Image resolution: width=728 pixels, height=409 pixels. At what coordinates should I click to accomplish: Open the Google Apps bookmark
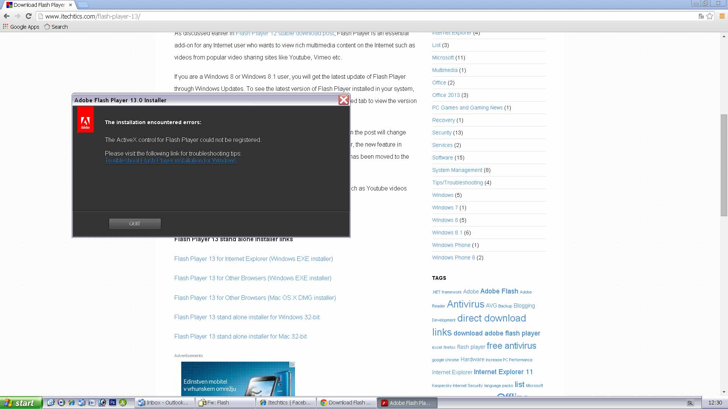coord(21,27)
